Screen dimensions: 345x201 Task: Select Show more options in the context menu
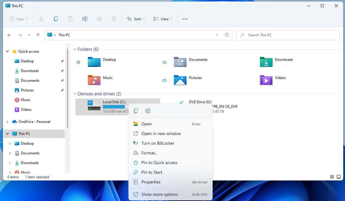click(x=160, y=194)
